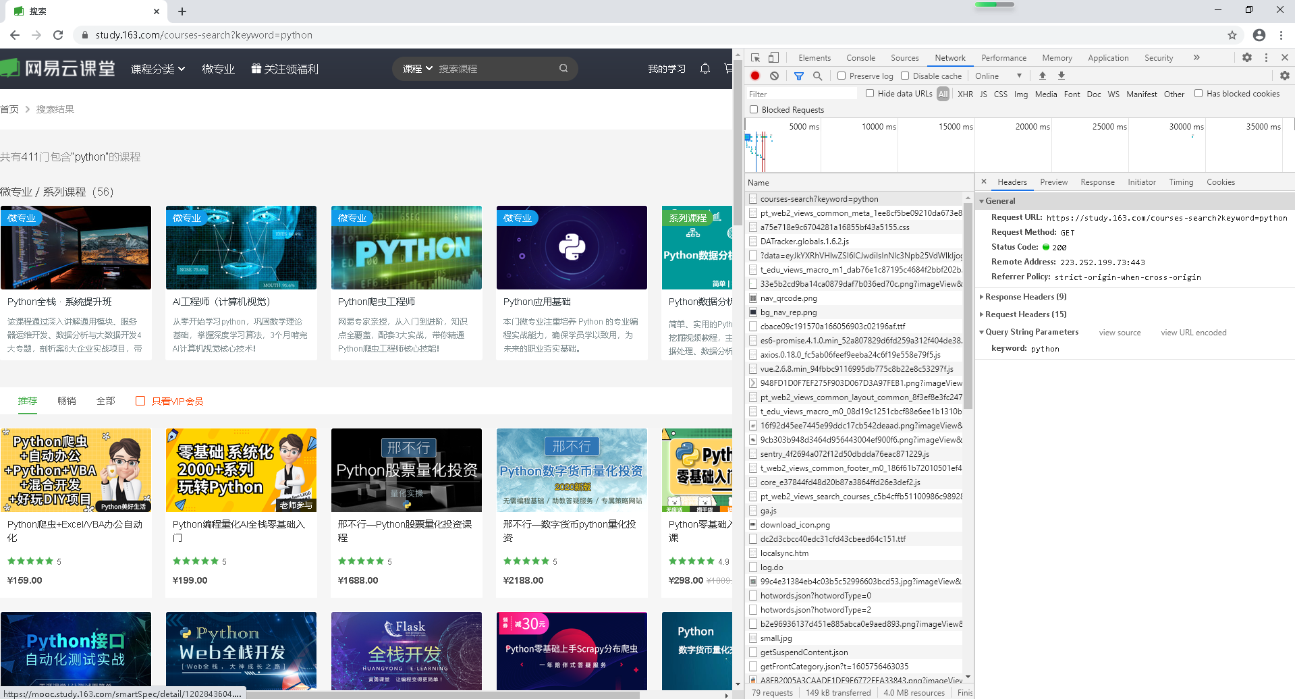Viewport: 1295px width, 699px height.
Task: Toggle the network filter funnel icon
Action: point(799,76)
